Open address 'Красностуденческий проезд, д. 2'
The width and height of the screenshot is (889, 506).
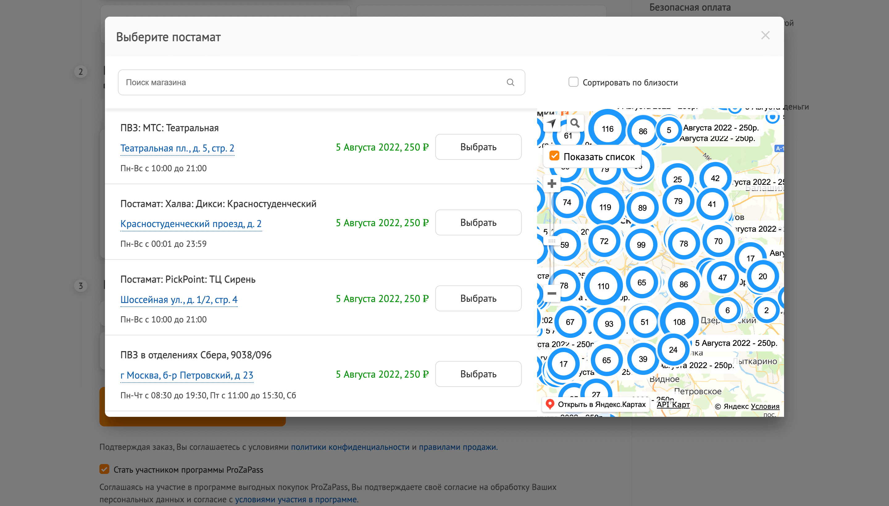(x=191, y=224)
